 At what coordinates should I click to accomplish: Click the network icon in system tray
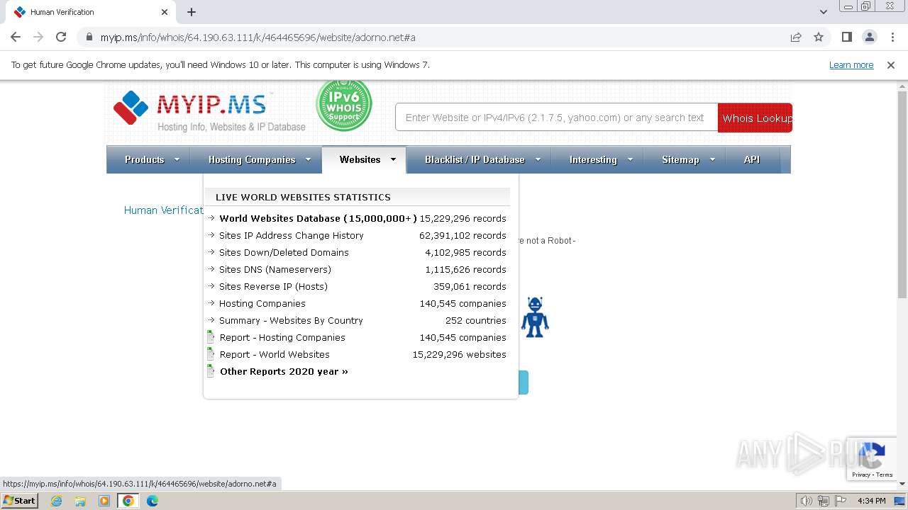point(823,501)
